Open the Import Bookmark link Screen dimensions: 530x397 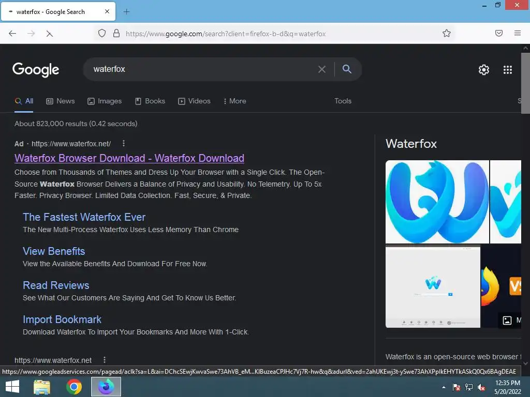pos(62,319)
